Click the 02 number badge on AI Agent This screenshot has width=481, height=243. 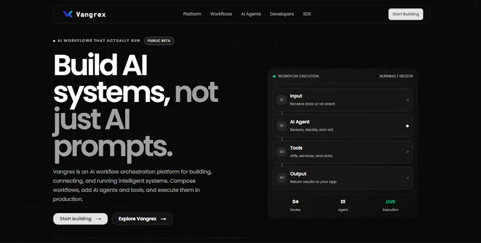281,126
